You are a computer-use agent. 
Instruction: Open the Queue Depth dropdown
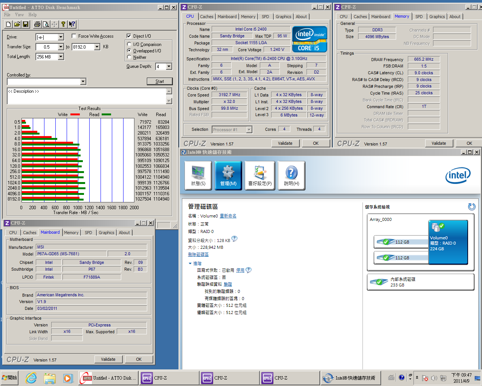tap(169, 66)
